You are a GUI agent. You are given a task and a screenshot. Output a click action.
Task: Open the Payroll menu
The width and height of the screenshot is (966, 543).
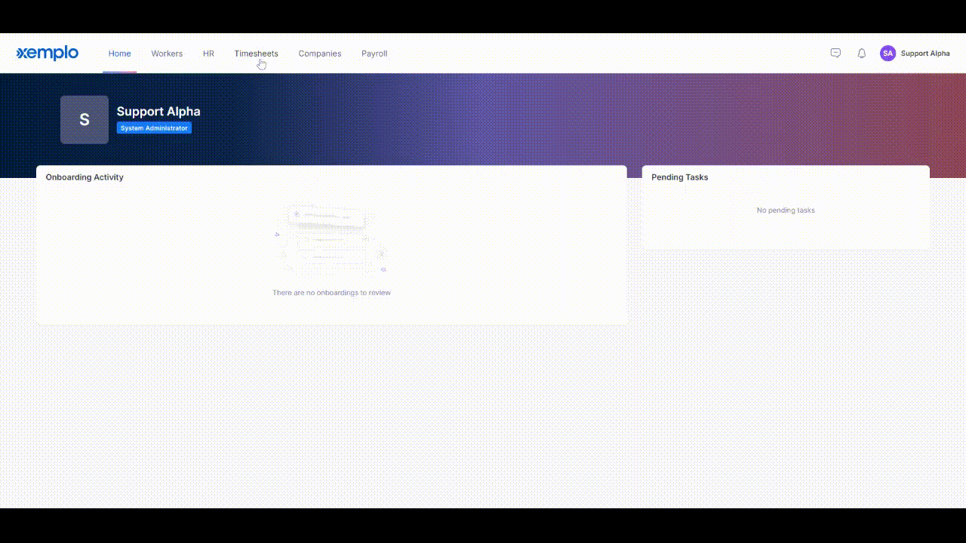374,54
